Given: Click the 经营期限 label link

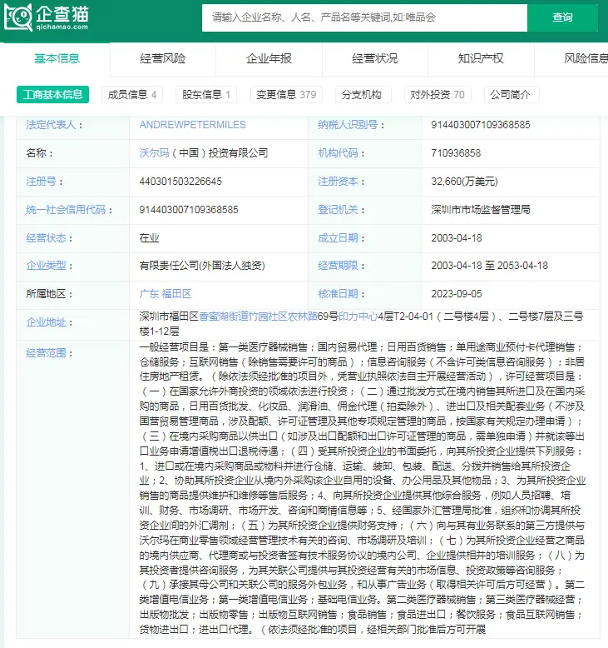Looking at the screenshot, I should [x=338, y=266].
